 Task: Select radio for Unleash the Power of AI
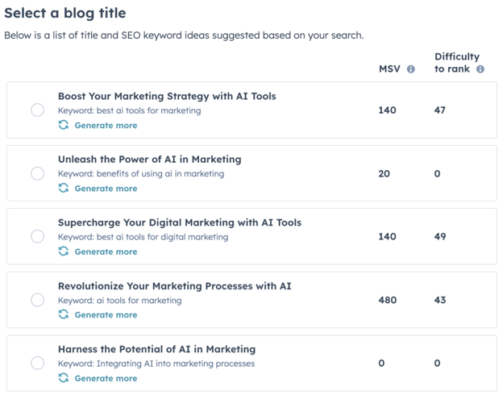(x=38, y=173)
